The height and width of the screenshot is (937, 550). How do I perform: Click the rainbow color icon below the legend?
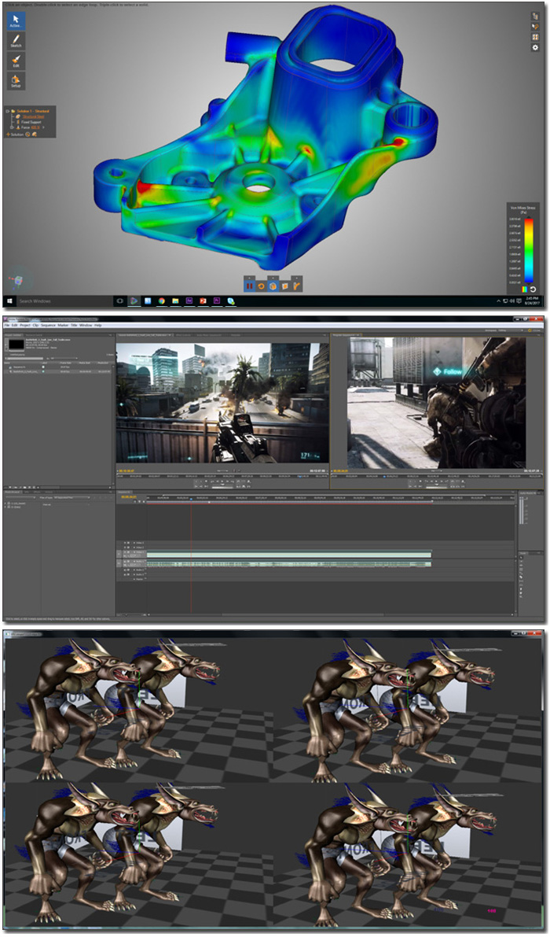[x=525, y=289]
